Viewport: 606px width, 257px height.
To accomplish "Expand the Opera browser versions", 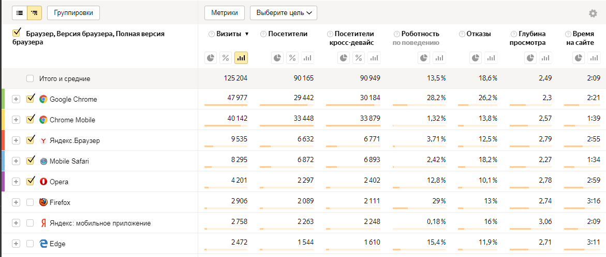I will [16, 182].
